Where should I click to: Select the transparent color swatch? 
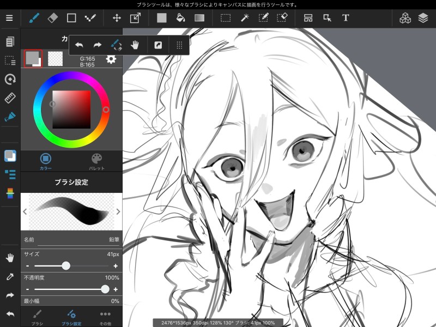tap(55, 59)
